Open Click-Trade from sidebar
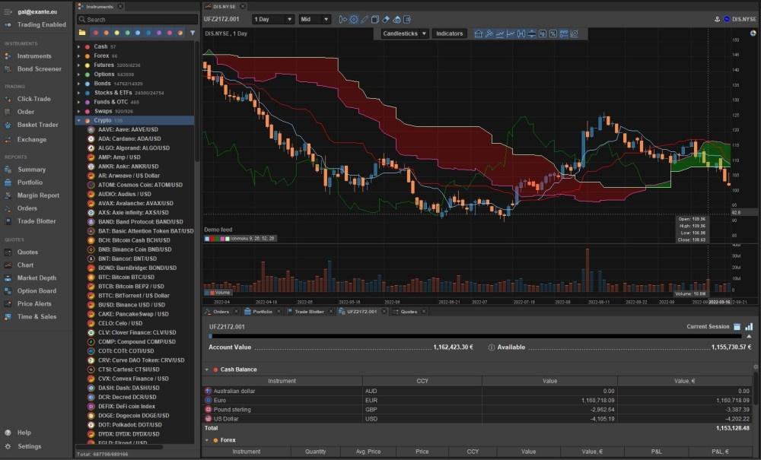The height and width of the screenshot is (460, 761). 34,99
